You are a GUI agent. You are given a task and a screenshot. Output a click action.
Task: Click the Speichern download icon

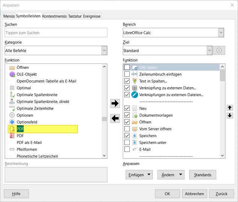pyautogui.click(x=135, y=136)
